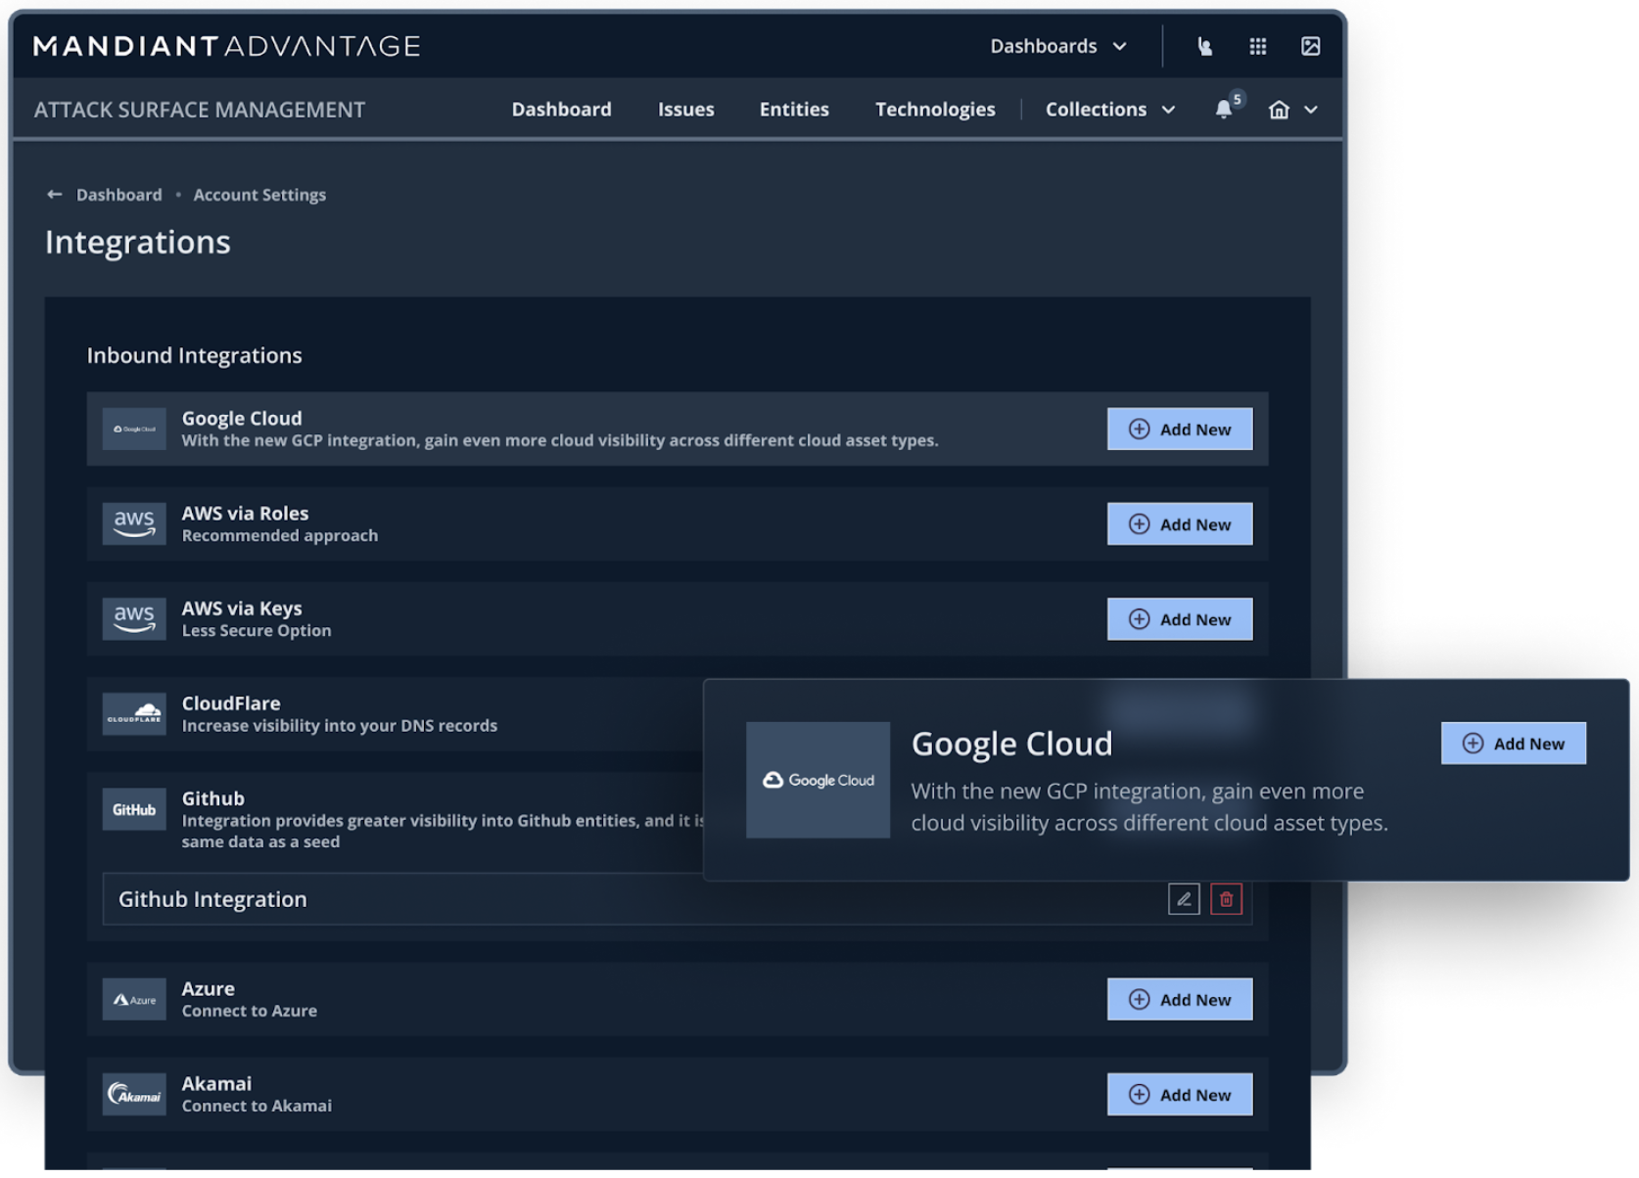1639x1178 pixels.
Task: Delete the Github Integration entry
Action: 1226,899
